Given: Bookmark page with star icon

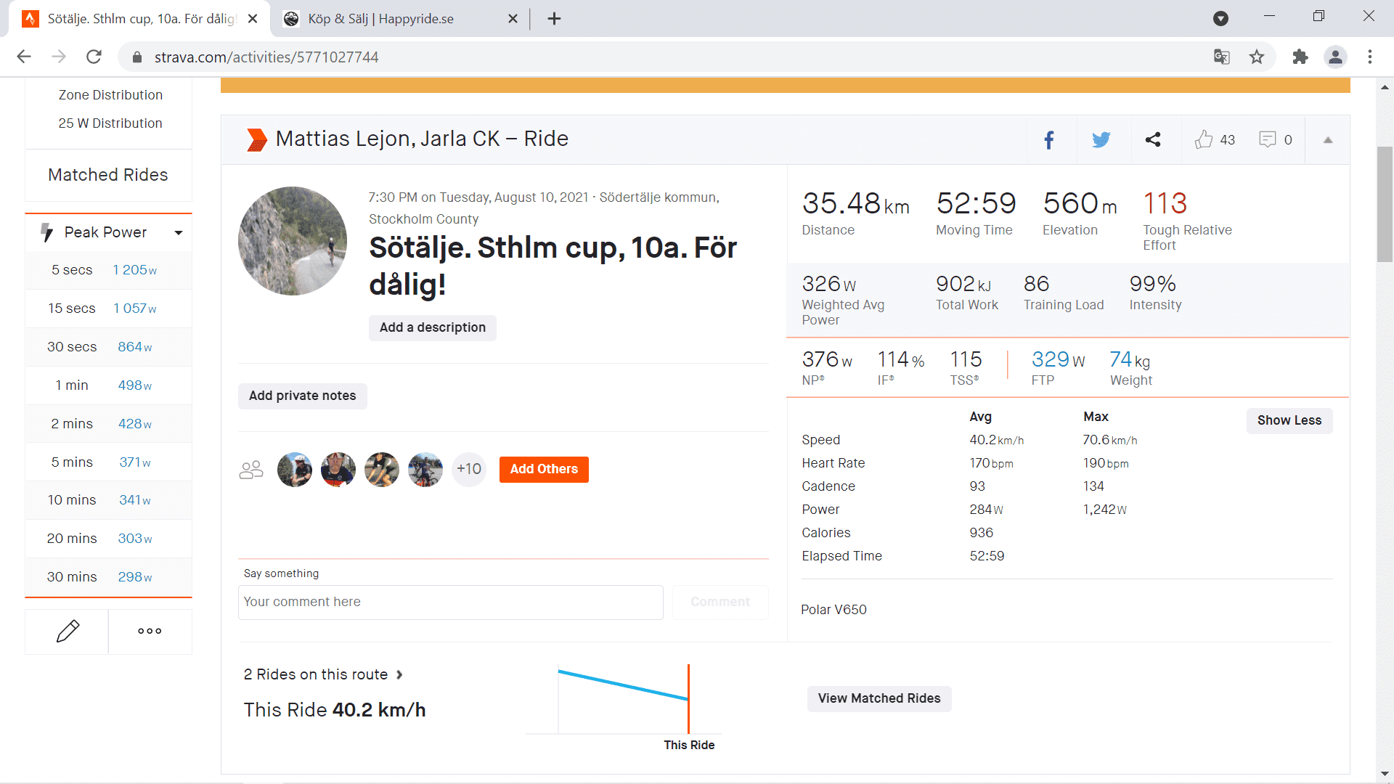Looking at the screenshot, I should (1257, 57).
